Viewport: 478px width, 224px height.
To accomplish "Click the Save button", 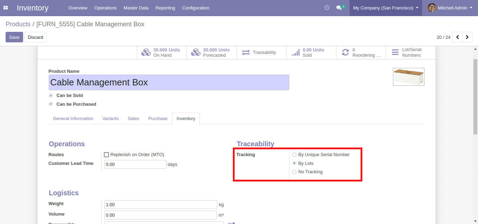I will pos(14,37).
